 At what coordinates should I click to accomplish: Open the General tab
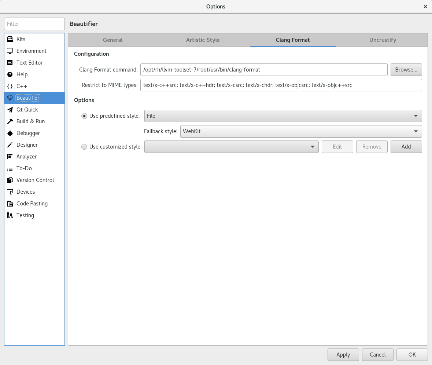112,40
